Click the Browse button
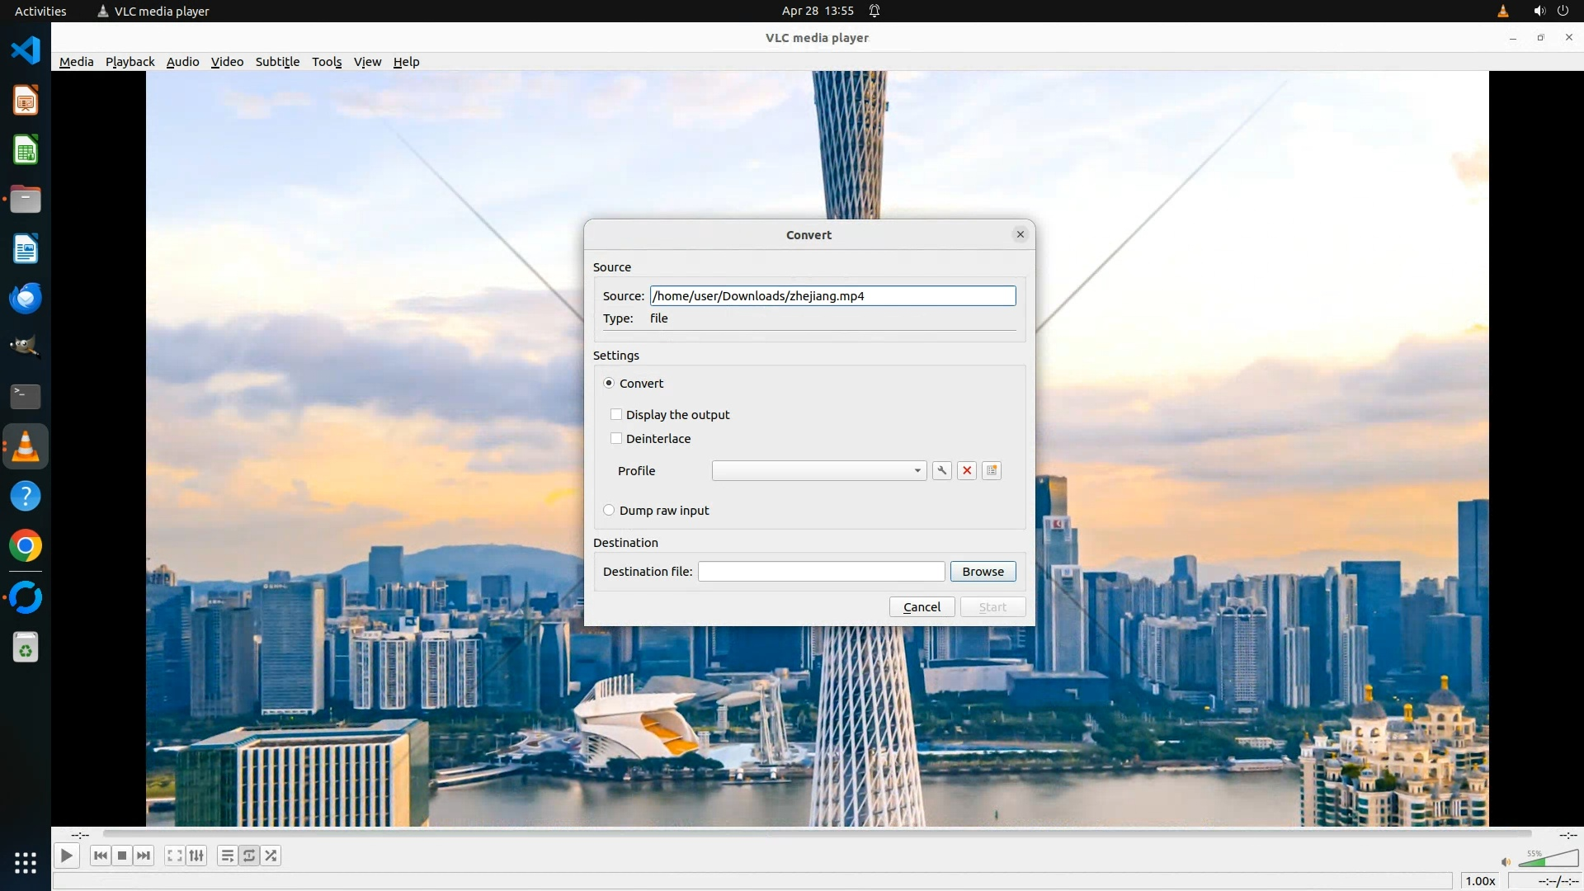The width and height of the screenshot is (1584, 891). tap(983, 571)
